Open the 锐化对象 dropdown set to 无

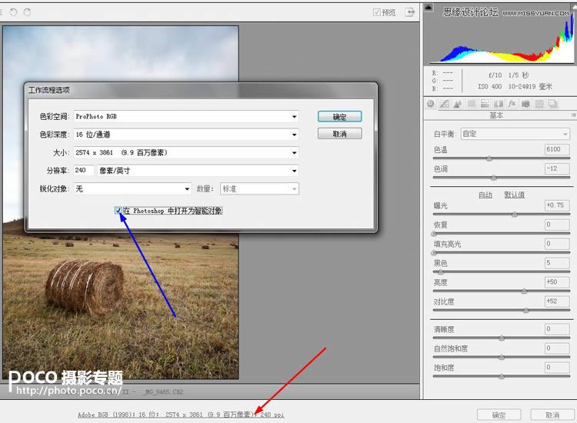[187, 188]
